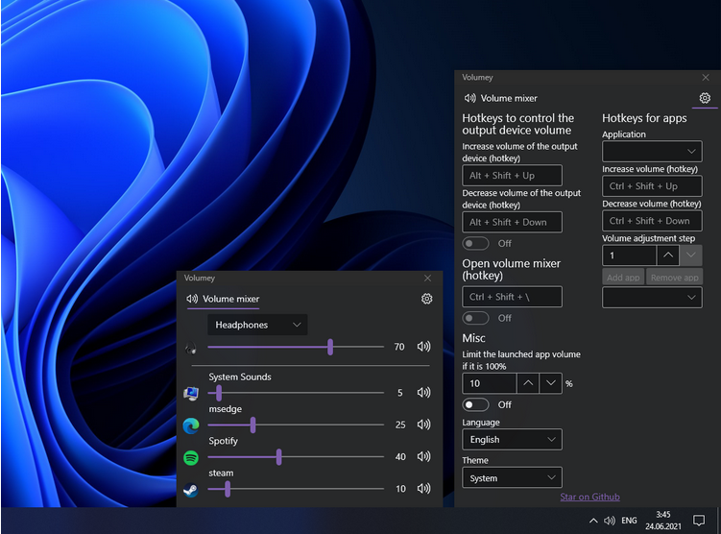Click Headphones master volume slider handle
This screenshot has height=534, width=721.
tap(330, 347)
